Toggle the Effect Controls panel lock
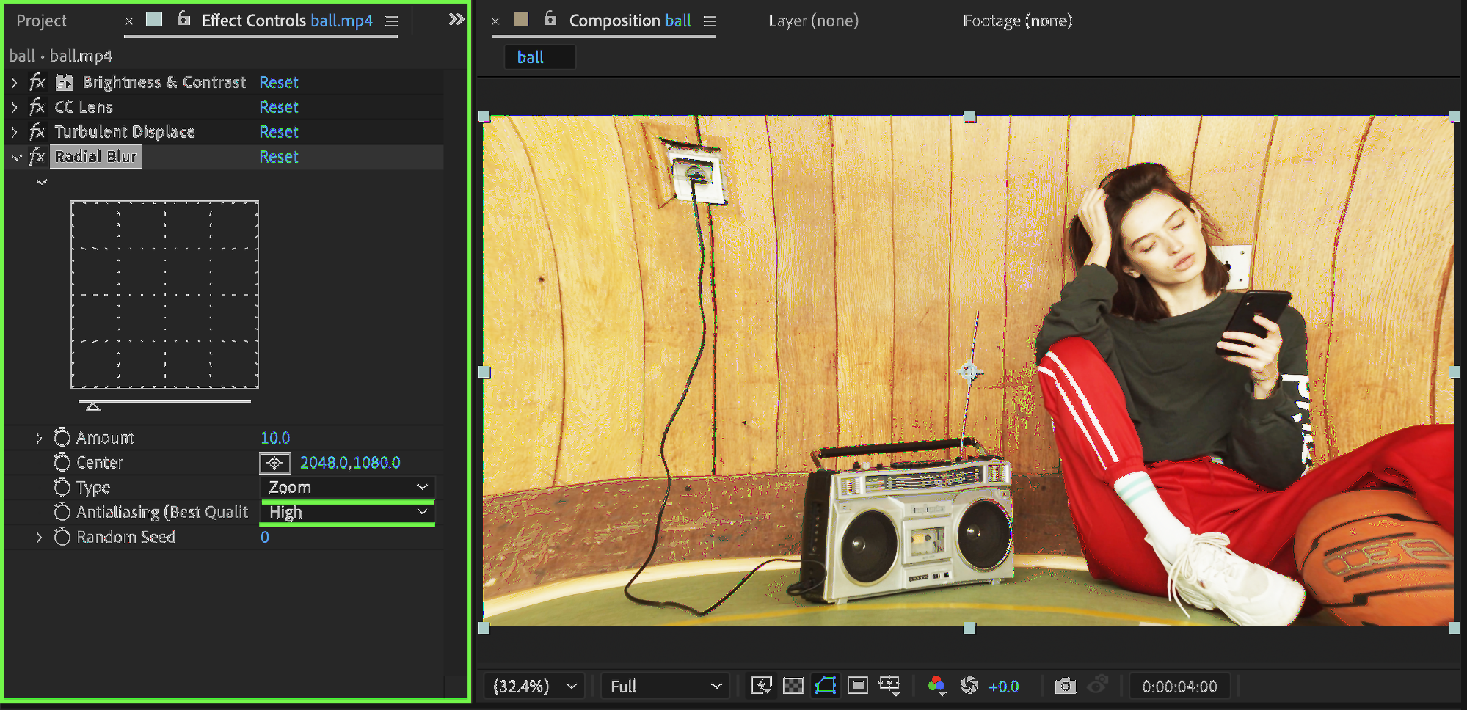The width and height of the screenshot is (1467, 710). (183, 19)
